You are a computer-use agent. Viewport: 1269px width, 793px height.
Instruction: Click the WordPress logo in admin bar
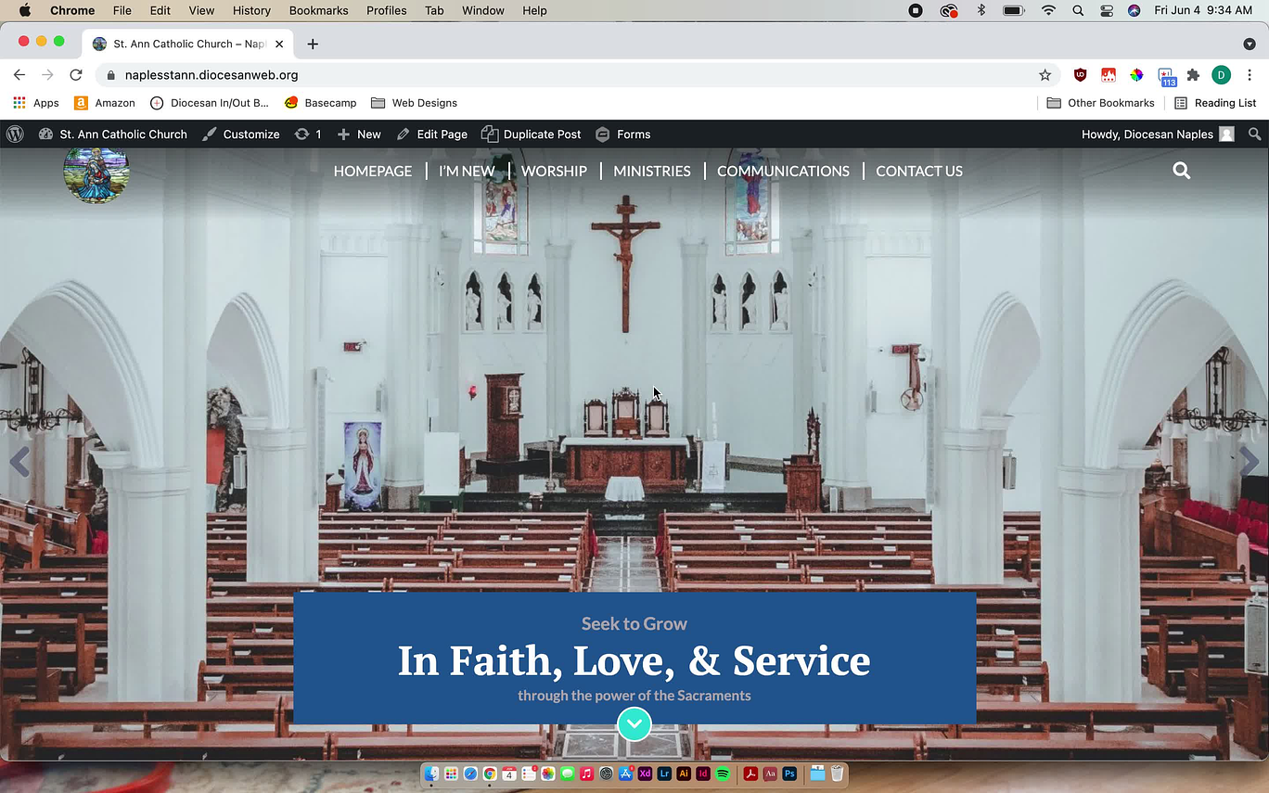[x=15, y=134]
